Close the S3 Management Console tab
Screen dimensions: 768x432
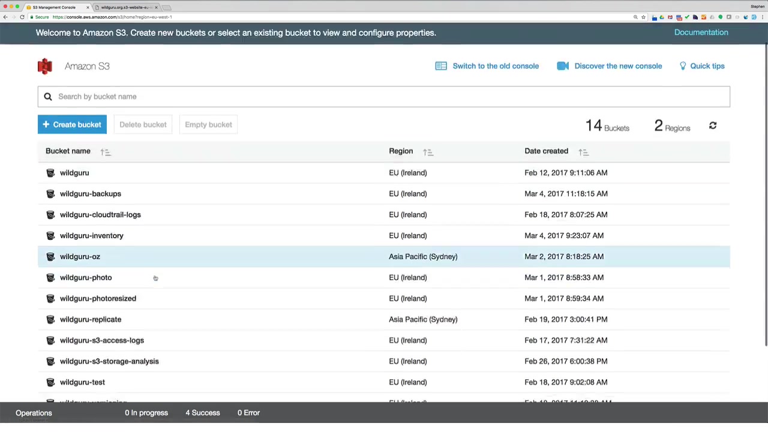[x=88, y=7]
